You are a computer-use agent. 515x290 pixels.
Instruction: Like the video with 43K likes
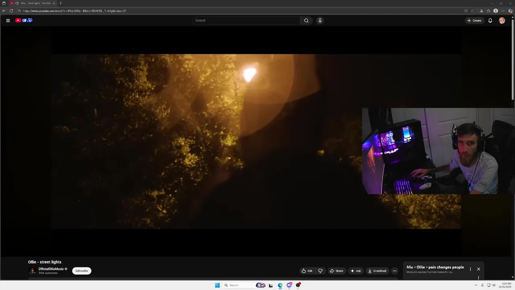tap(307, 271)
